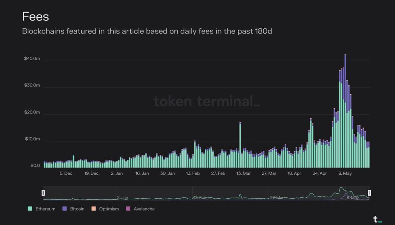This screenshot has width=395, height=225.
Task: Hide the Avalanche series via legend label
Action: coord(144,209)
